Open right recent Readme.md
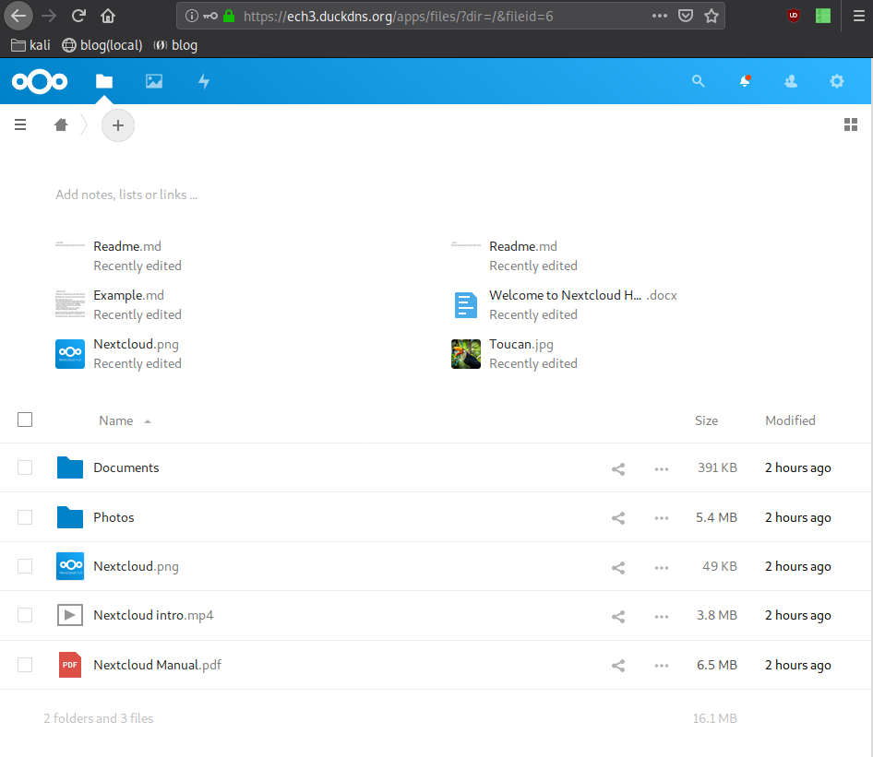This screenshot has height=757, width=873. pyautogui.click(x=523, y=246)
